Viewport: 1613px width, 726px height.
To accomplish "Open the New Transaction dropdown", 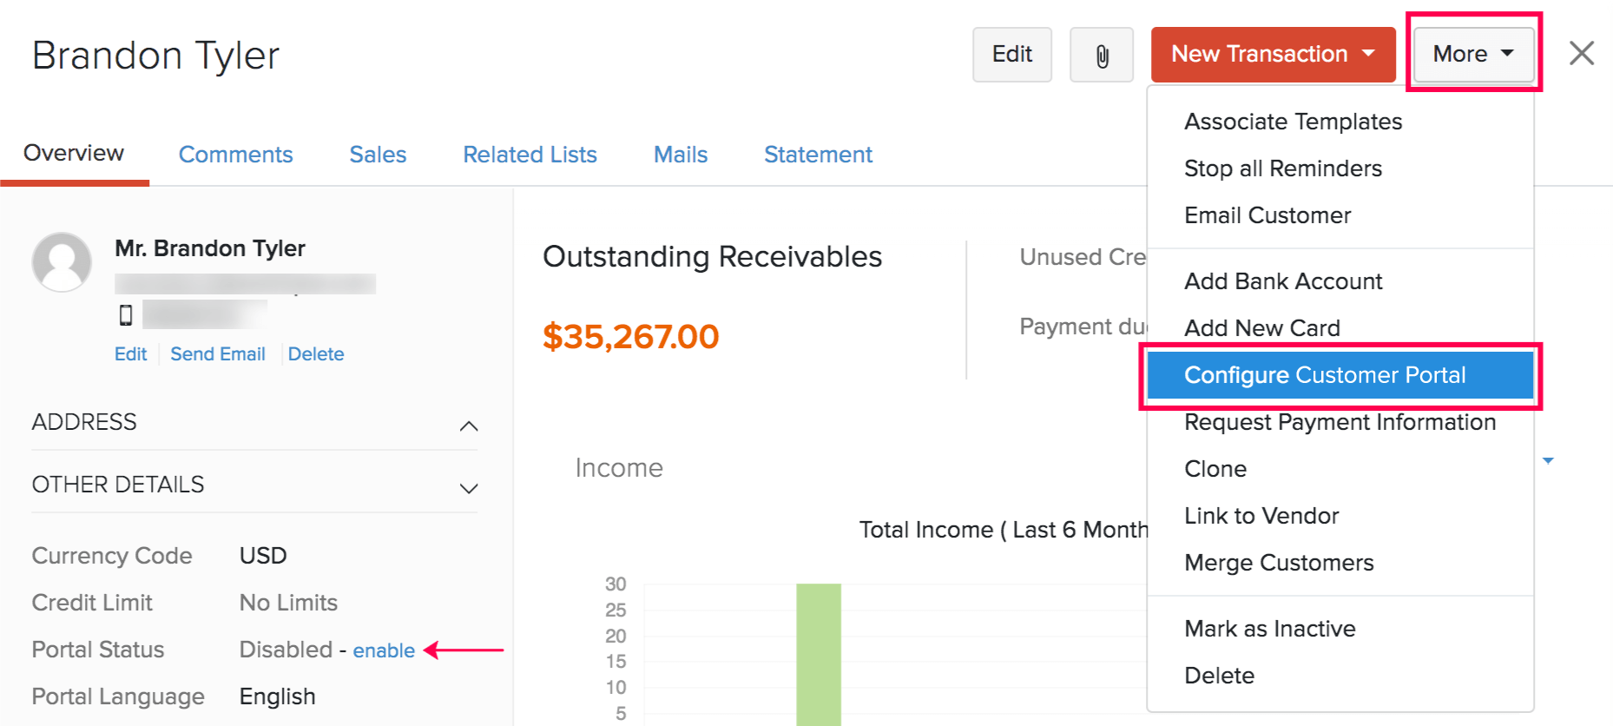I will coord(1272,55).
